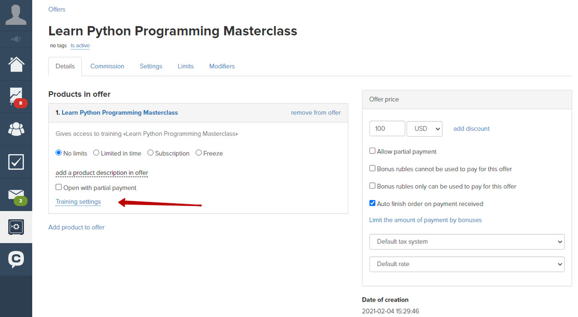Open the sales safe icon
The width and height of the screenshot is (578, 317).
tap(16, 227)
